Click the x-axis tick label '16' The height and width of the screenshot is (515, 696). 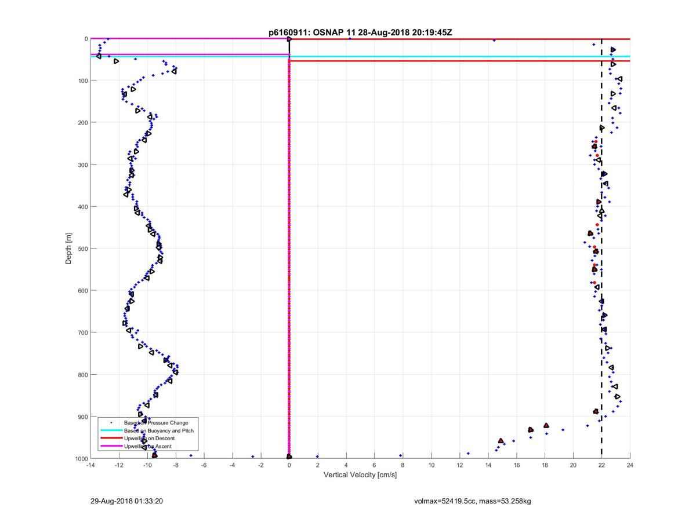[x=516, y=465]
